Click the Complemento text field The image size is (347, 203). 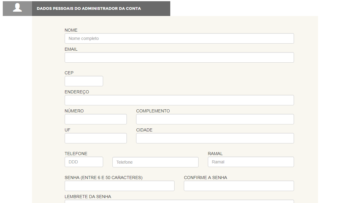[215, 119]
